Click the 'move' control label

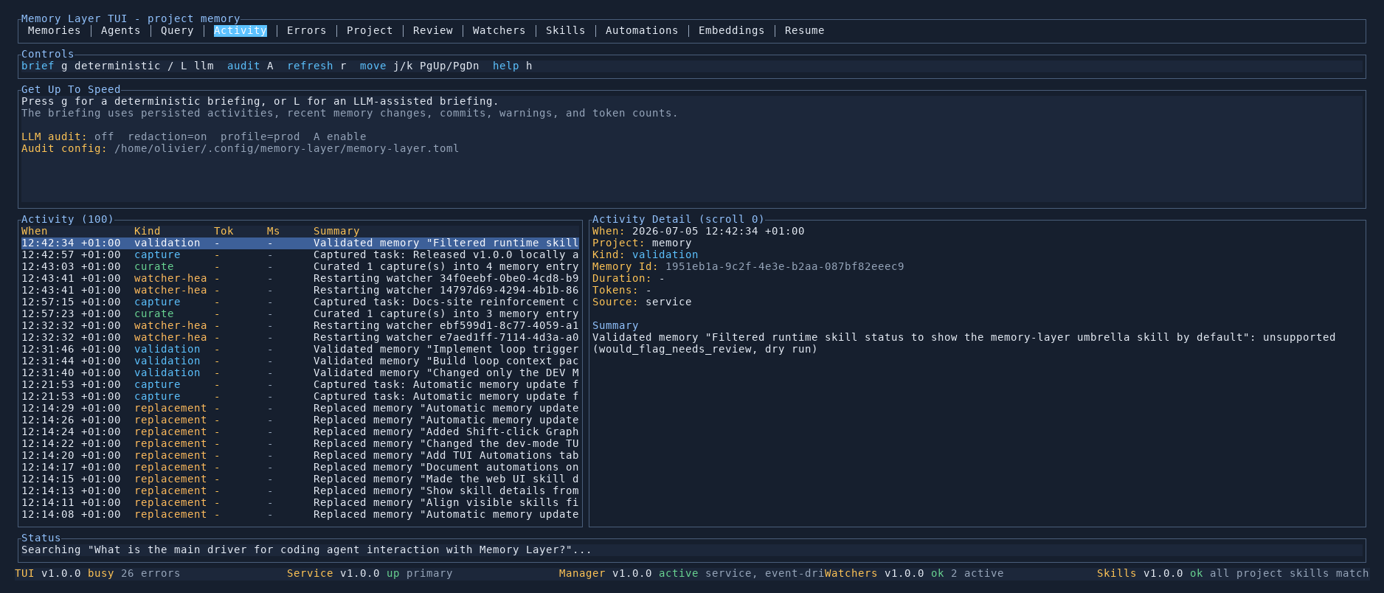click(x=373, y=66)
